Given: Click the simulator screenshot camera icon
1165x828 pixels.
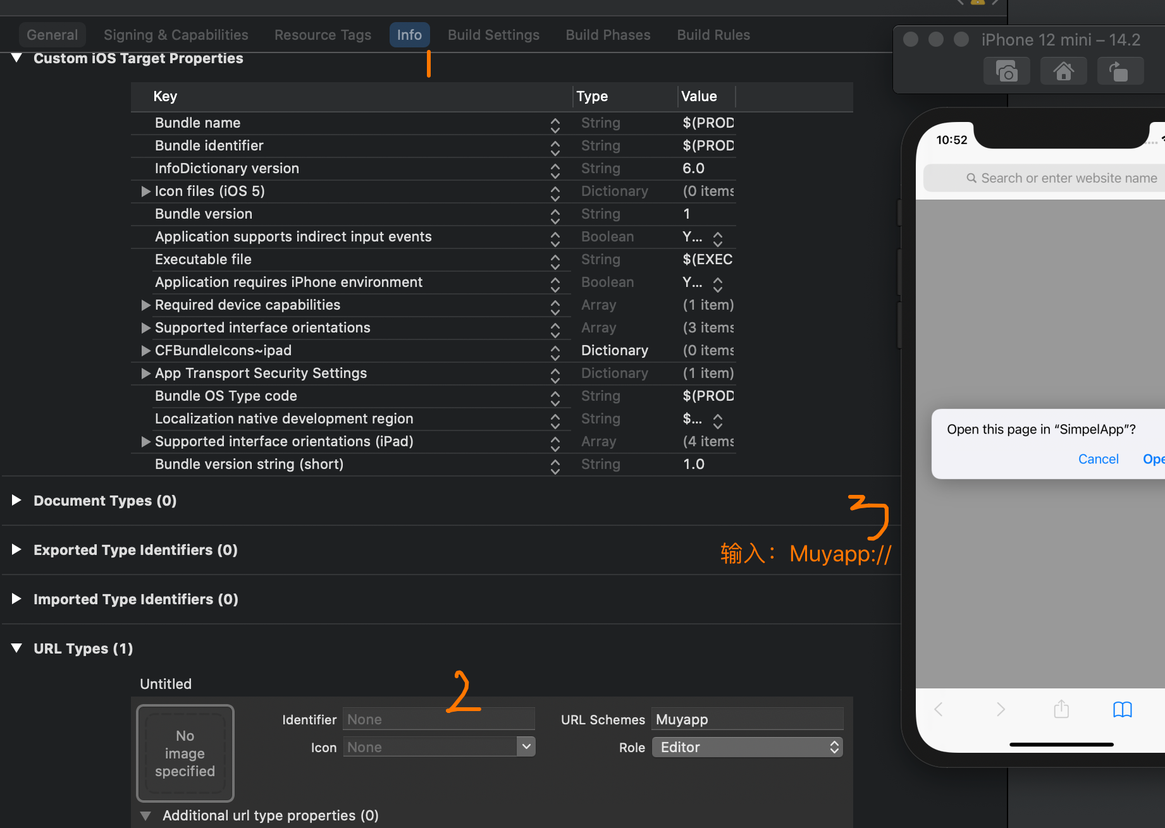Looking at the screenshot, I should click(1006, 71).
